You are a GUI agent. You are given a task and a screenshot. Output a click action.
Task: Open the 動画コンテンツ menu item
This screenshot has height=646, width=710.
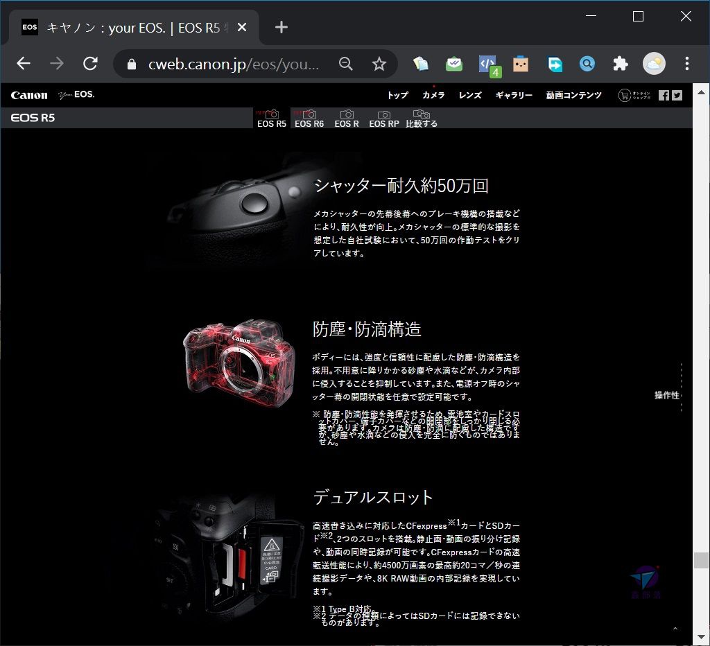click(x=573, y=95)
